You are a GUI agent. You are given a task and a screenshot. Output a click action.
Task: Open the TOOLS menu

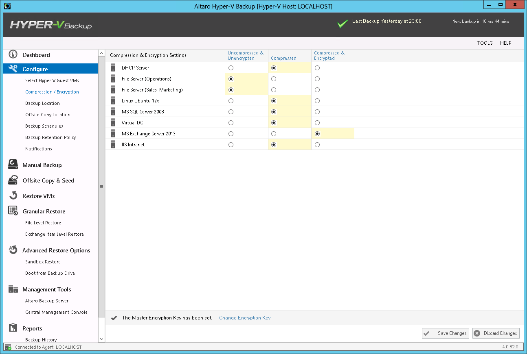point(485,43)
